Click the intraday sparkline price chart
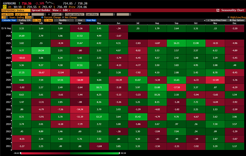The height and width of the screenshot is (156, 246). tap(50, 3)
